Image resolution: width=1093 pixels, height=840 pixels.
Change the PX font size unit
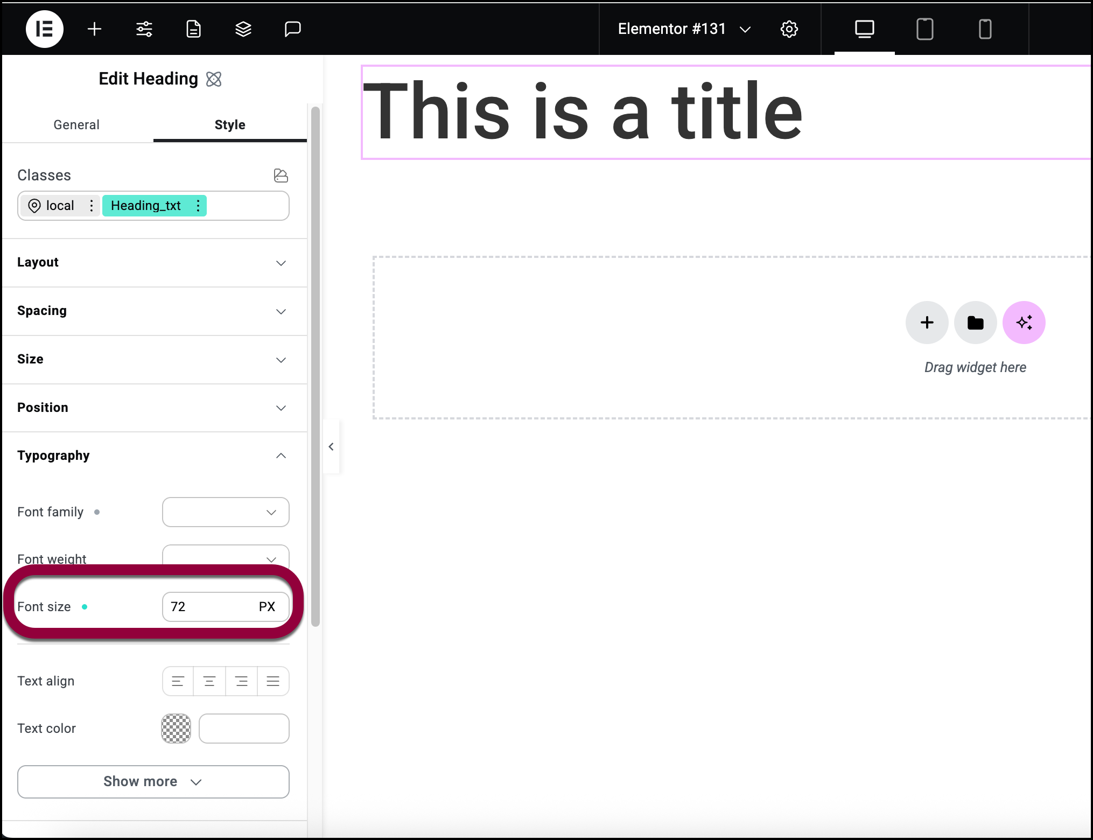[267, 607]
